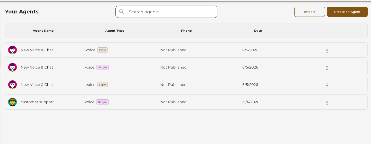Open the customer support agent name
This screenshot has height=144, width=371.
coord(37,102)
